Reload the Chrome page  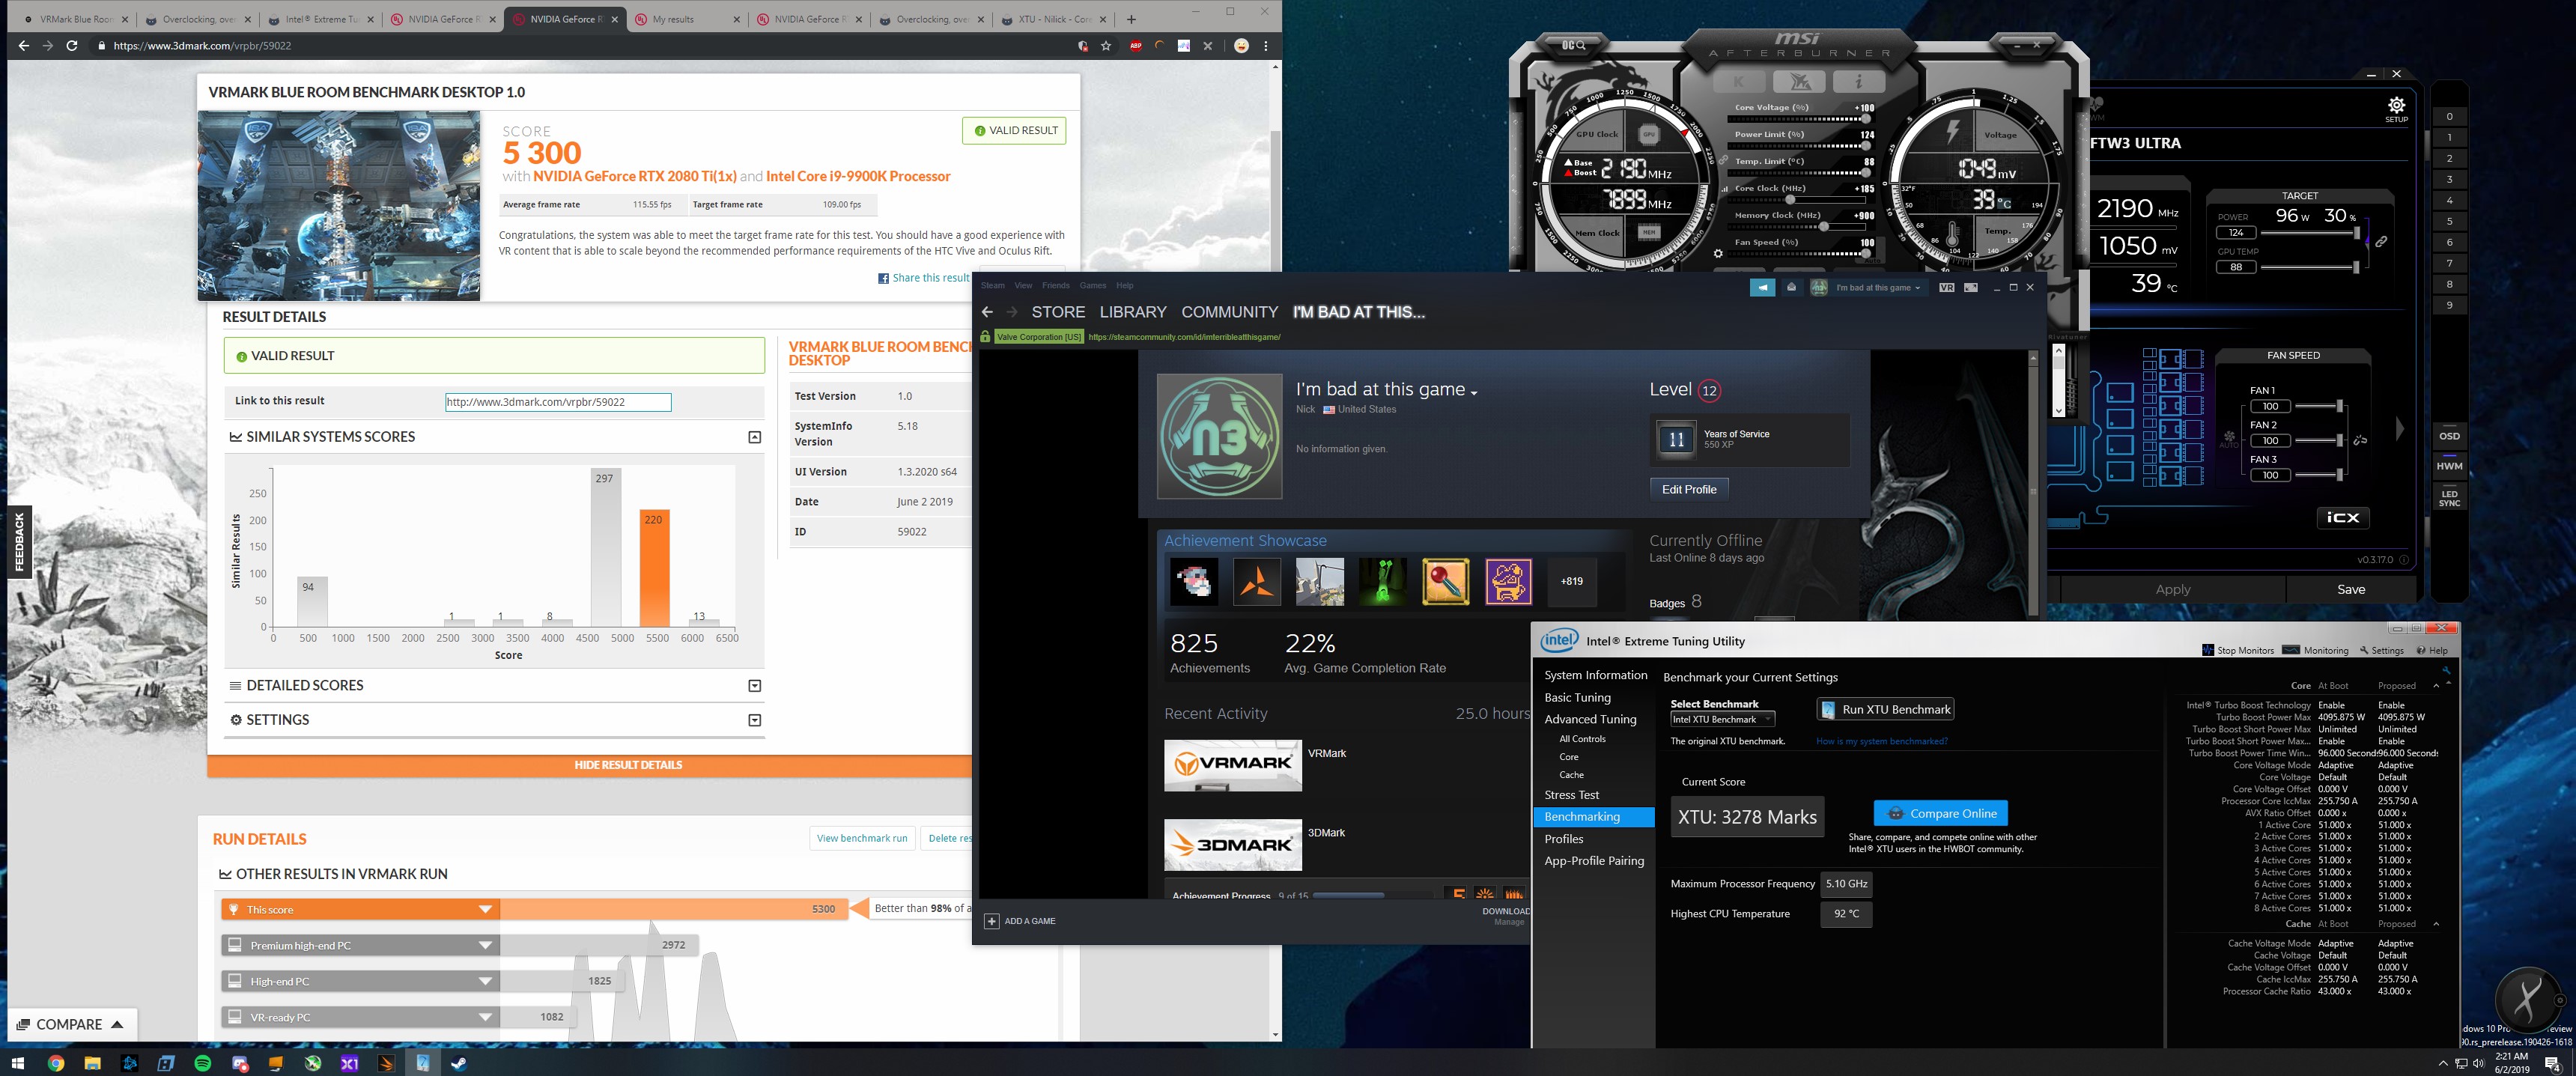pos(72,46)
